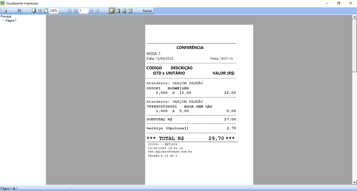Click the 000001 - PAT1606 footer text
Viewport: 357px width, 191px height.
point(163,144)
